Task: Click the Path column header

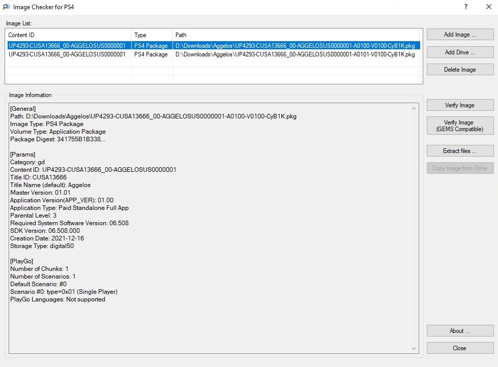Action: pos(297,35)
